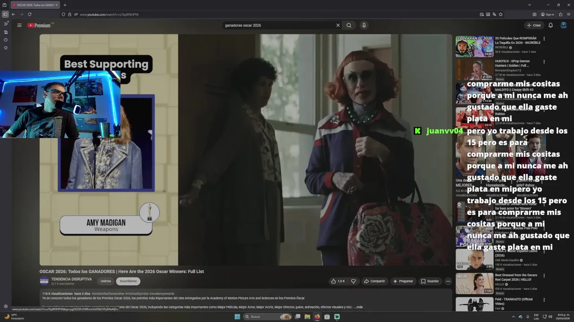Image resolution: width=574 pixels, height=322 pixels.
Task: Open the tab list icon at top-left
Action: point(5,5)
